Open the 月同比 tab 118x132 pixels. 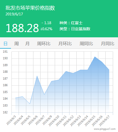point(108,44)
